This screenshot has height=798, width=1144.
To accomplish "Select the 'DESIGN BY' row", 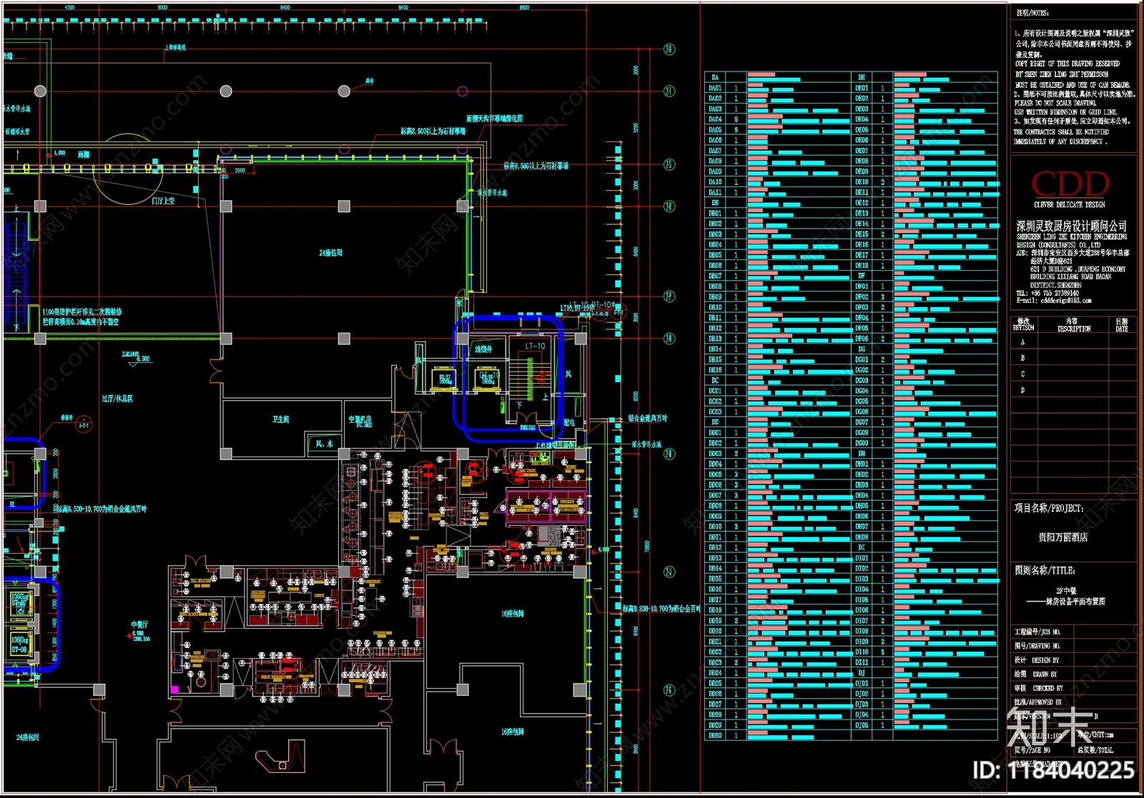I will point(1074,660).
